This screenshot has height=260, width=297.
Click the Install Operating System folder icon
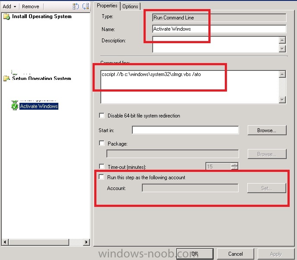(x=6, y=17)
